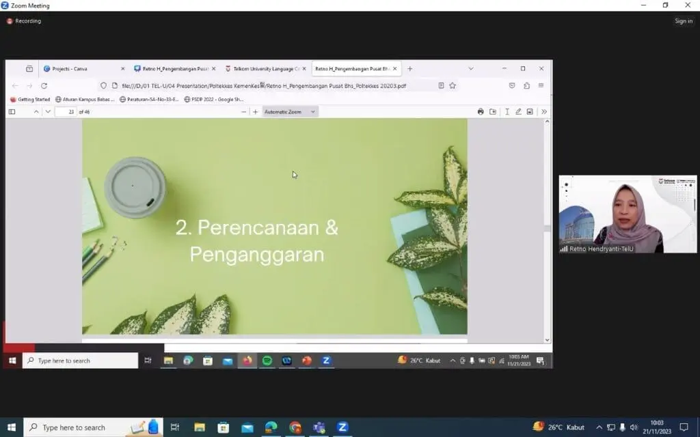700x437 pixels.
Task: Bookmark this page with the star icon
Action: point(453,86)
